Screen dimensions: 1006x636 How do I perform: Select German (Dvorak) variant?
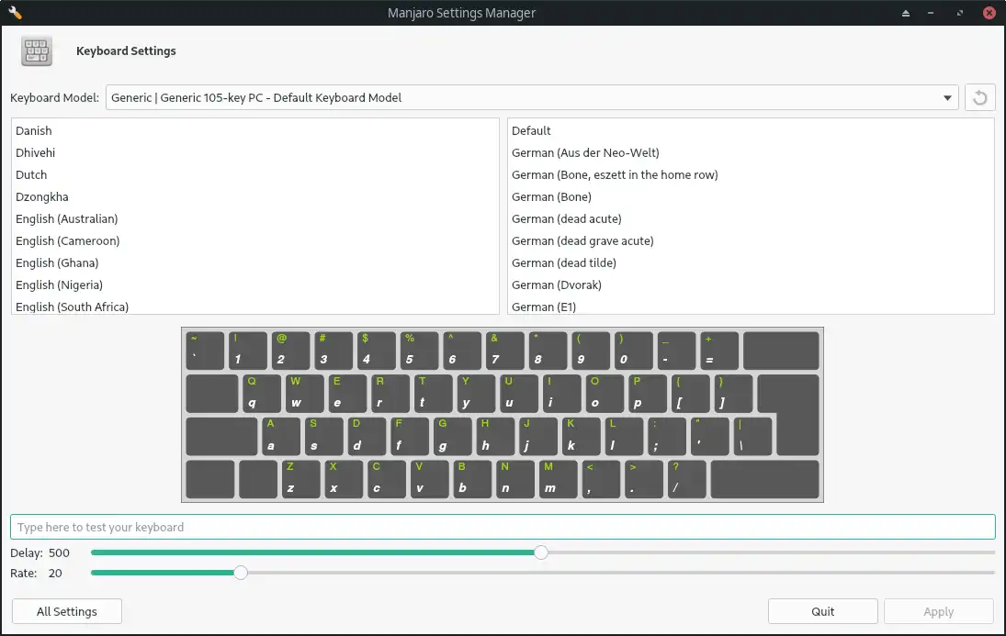pyautogui.click(x=751, y=285)
